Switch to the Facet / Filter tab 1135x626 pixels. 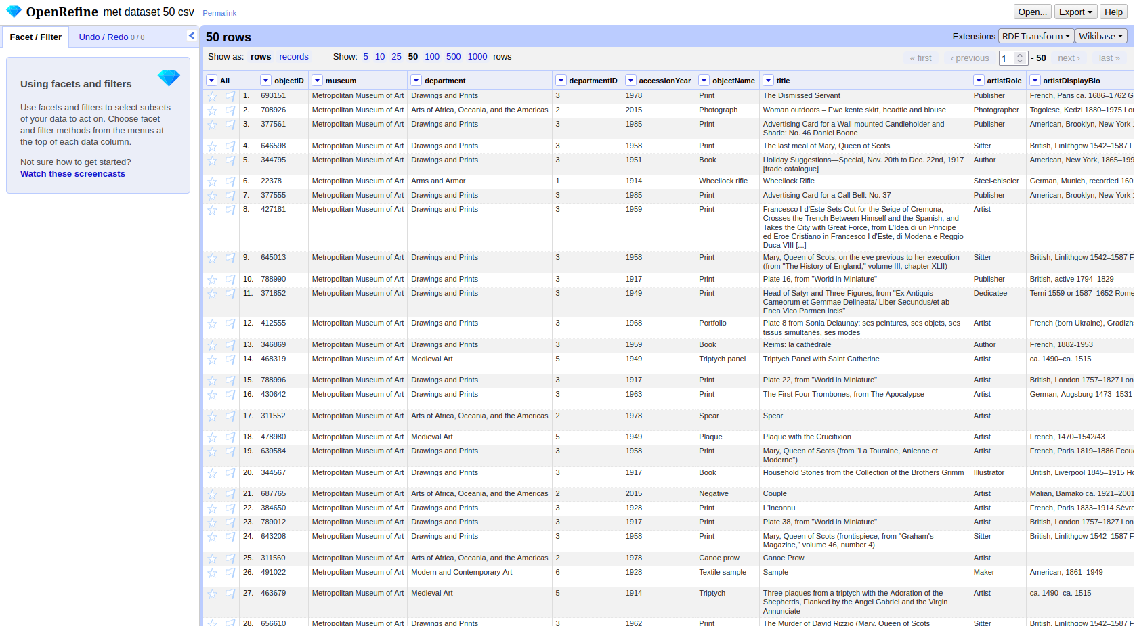35,37
